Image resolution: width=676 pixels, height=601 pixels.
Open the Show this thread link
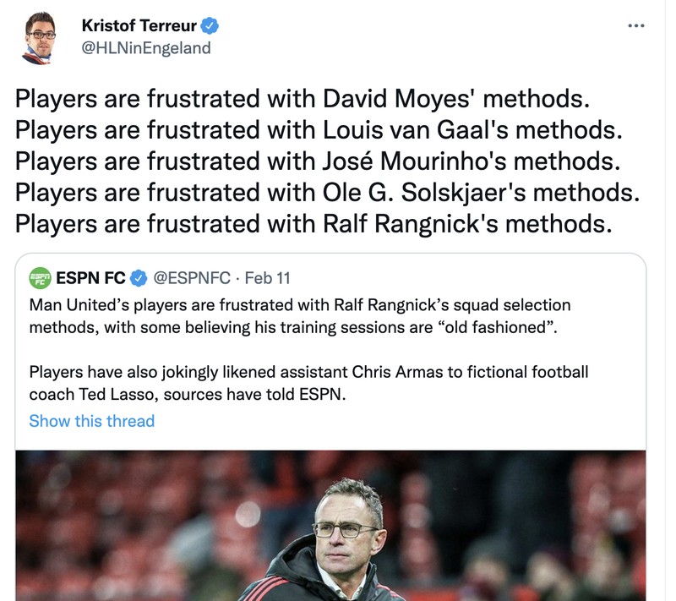(91, 421)
